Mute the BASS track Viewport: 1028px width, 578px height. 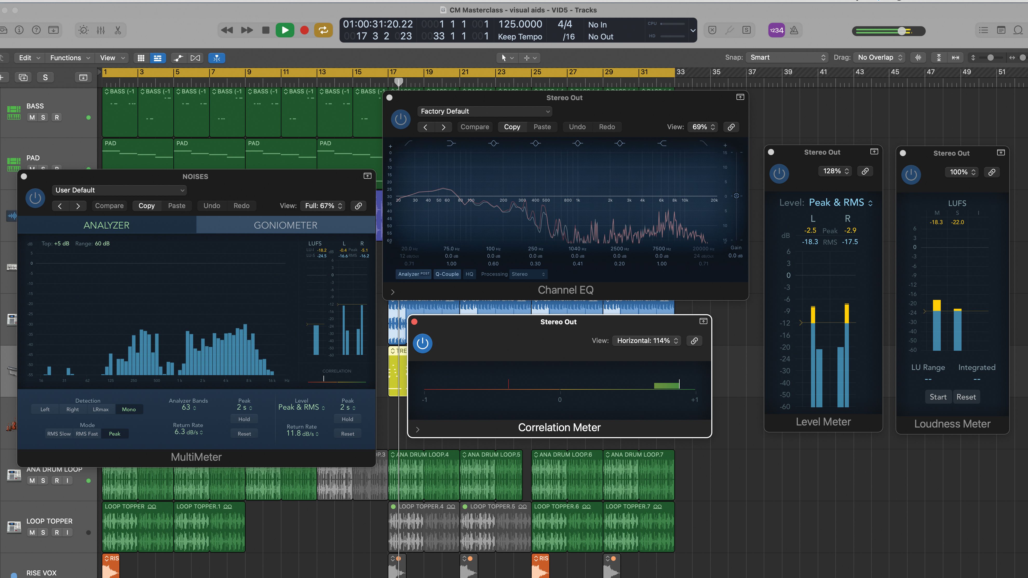click(x=32, y=117)
